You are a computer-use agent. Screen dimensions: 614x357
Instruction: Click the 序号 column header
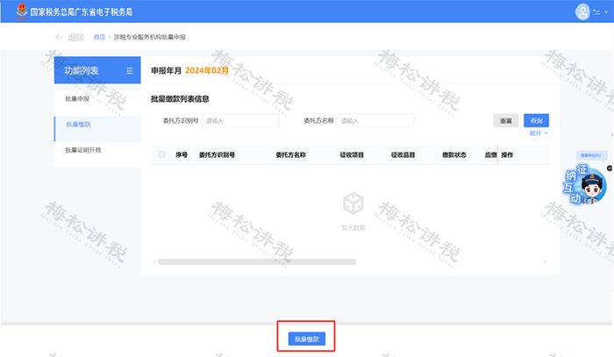click(x=182, y=155)
